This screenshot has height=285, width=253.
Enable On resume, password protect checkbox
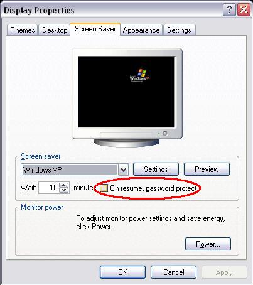point(104,188)
